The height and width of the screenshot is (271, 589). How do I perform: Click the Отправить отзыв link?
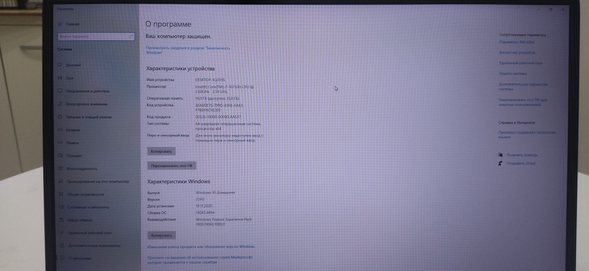point(521,163)
